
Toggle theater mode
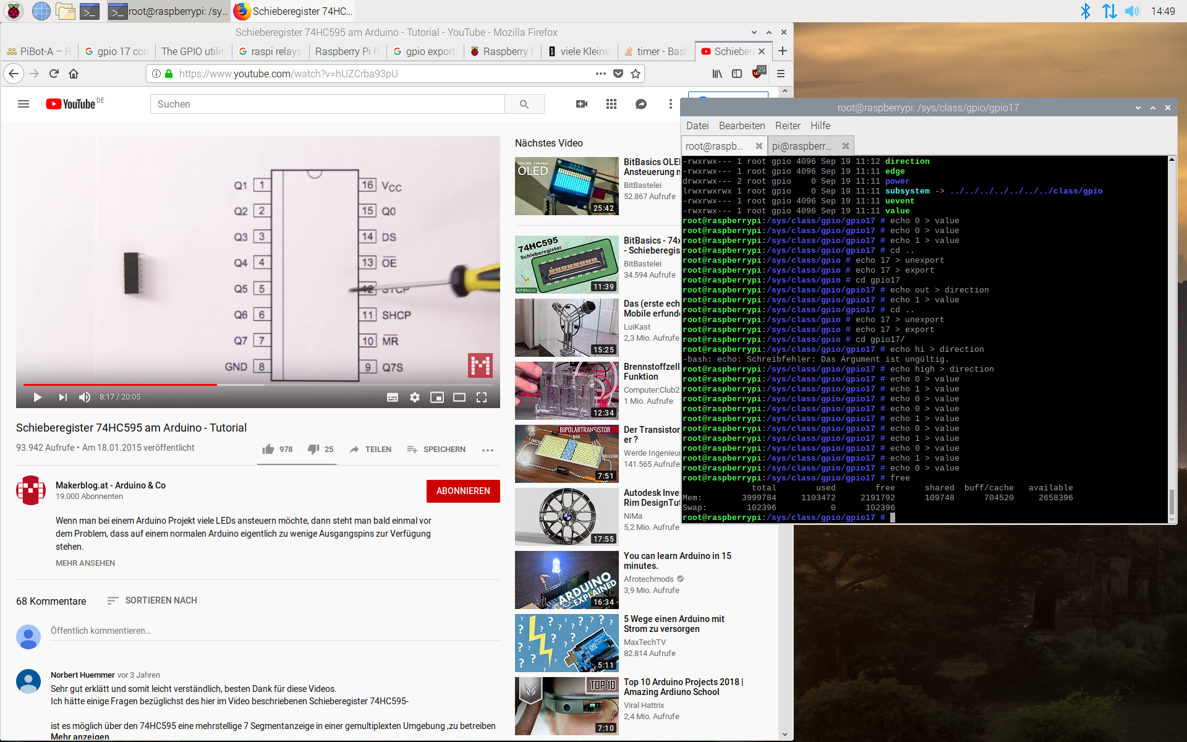pyautogui.click(x=459, y=397)
